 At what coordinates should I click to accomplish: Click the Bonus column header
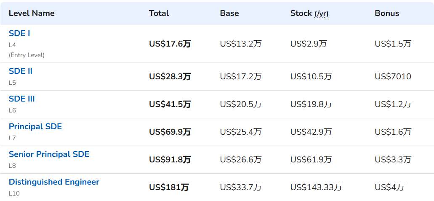coord(387,13)
